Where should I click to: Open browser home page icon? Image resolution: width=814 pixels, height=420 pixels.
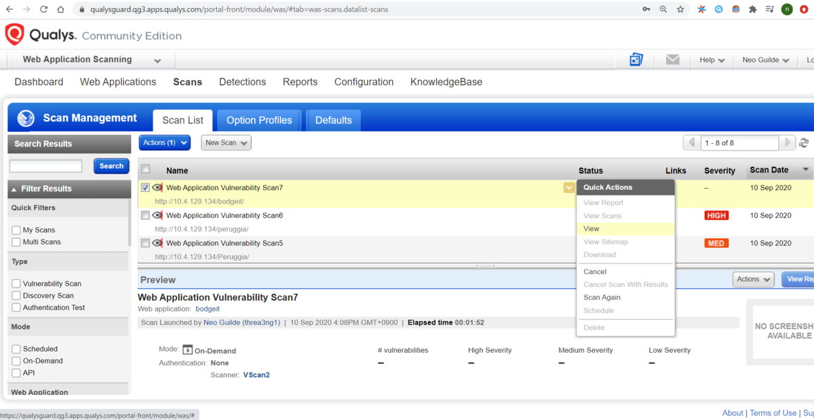[61, 9]
